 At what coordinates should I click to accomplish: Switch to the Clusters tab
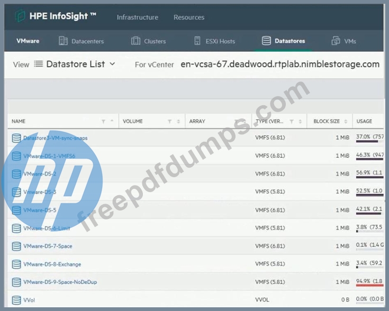(148, 41)
